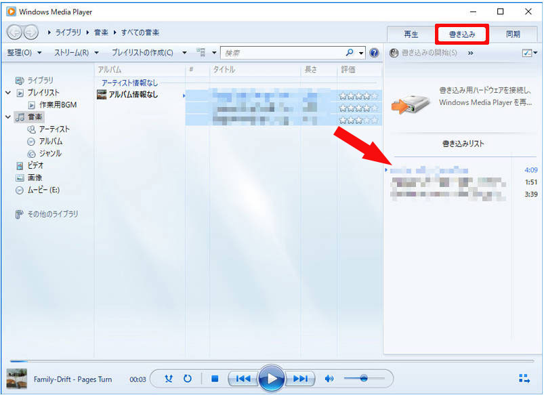Click the 音楽 breadcrumb

(101, 33)
